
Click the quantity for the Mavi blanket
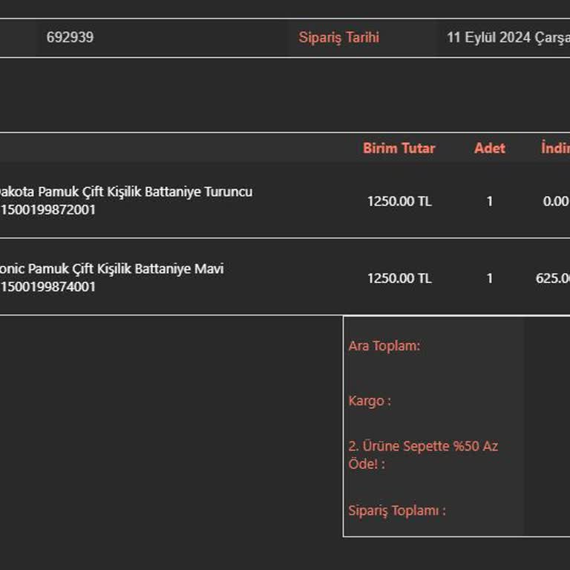point(489,278)
